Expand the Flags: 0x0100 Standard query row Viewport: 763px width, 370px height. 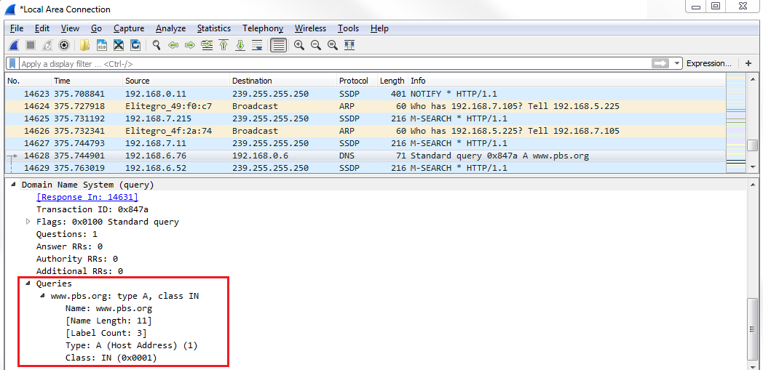[28, 222]
